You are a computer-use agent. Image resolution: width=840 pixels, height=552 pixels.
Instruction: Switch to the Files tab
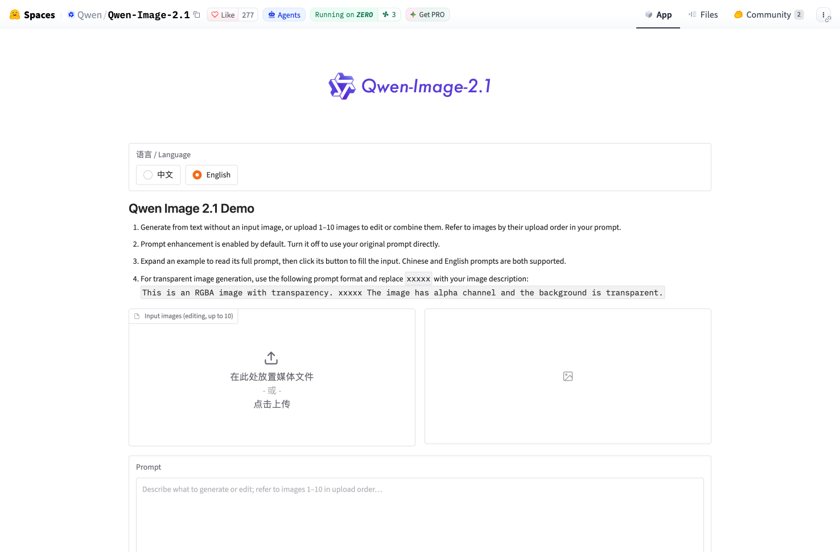[x=703, y=15]
